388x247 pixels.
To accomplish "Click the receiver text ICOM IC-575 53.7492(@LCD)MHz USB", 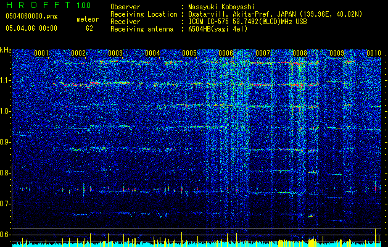I will 247,22.
